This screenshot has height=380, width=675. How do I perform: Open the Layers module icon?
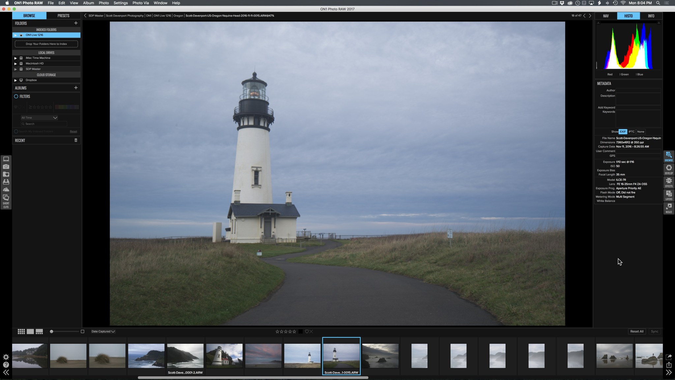(669, 195)
